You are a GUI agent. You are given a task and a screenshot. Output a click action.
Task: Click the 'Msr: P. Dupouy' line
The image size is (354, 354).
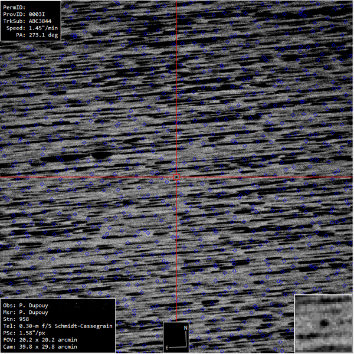[x=25, y=312]
